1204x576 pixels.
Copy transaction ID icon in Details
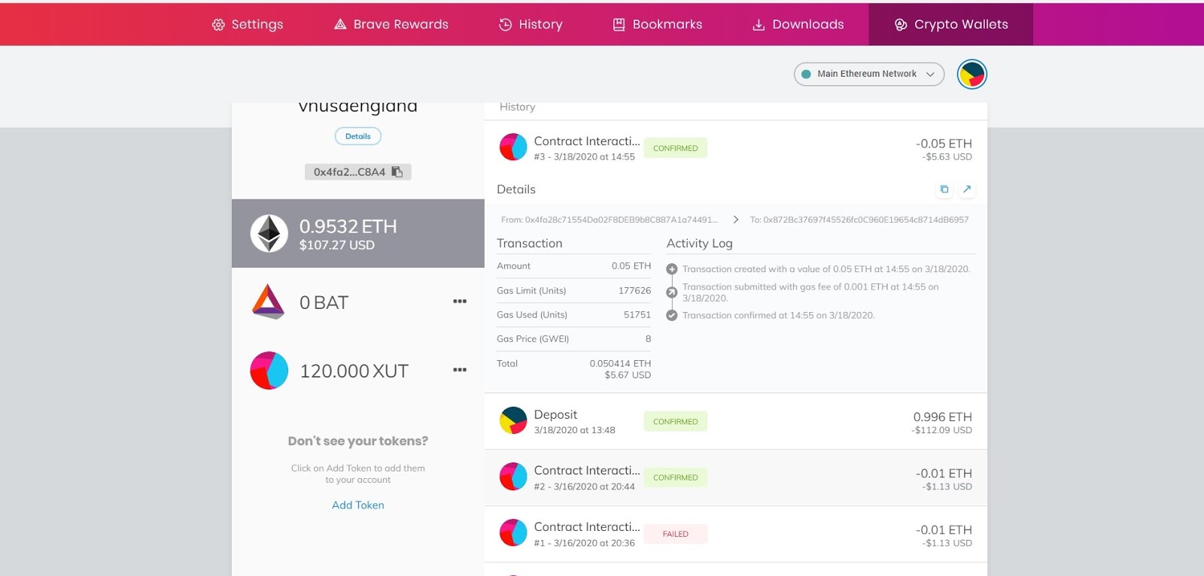(x=944, y=189)
